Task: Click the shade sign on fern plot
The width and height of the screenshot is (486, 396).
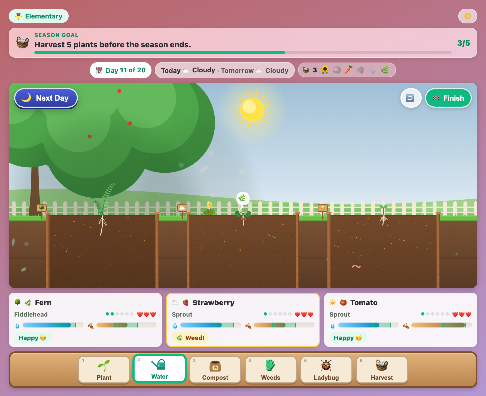Action: [x=42, y=208]
